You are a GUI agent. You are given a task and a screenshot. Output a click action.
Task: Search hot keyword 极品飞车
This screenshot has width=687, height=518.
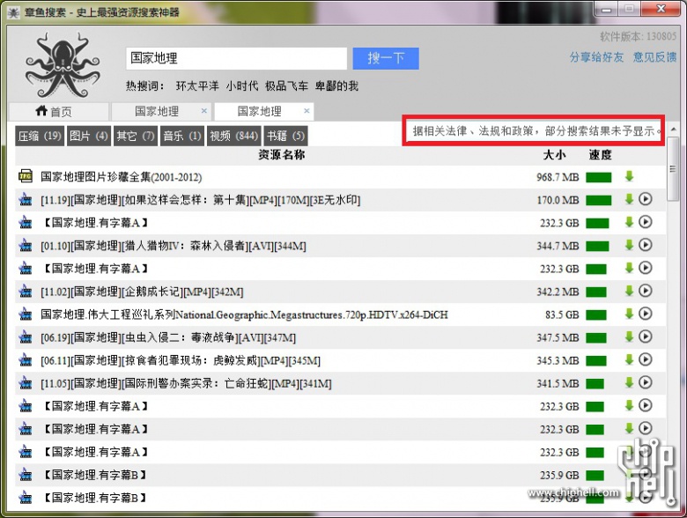pyautogui.click(x=286, y=86)
